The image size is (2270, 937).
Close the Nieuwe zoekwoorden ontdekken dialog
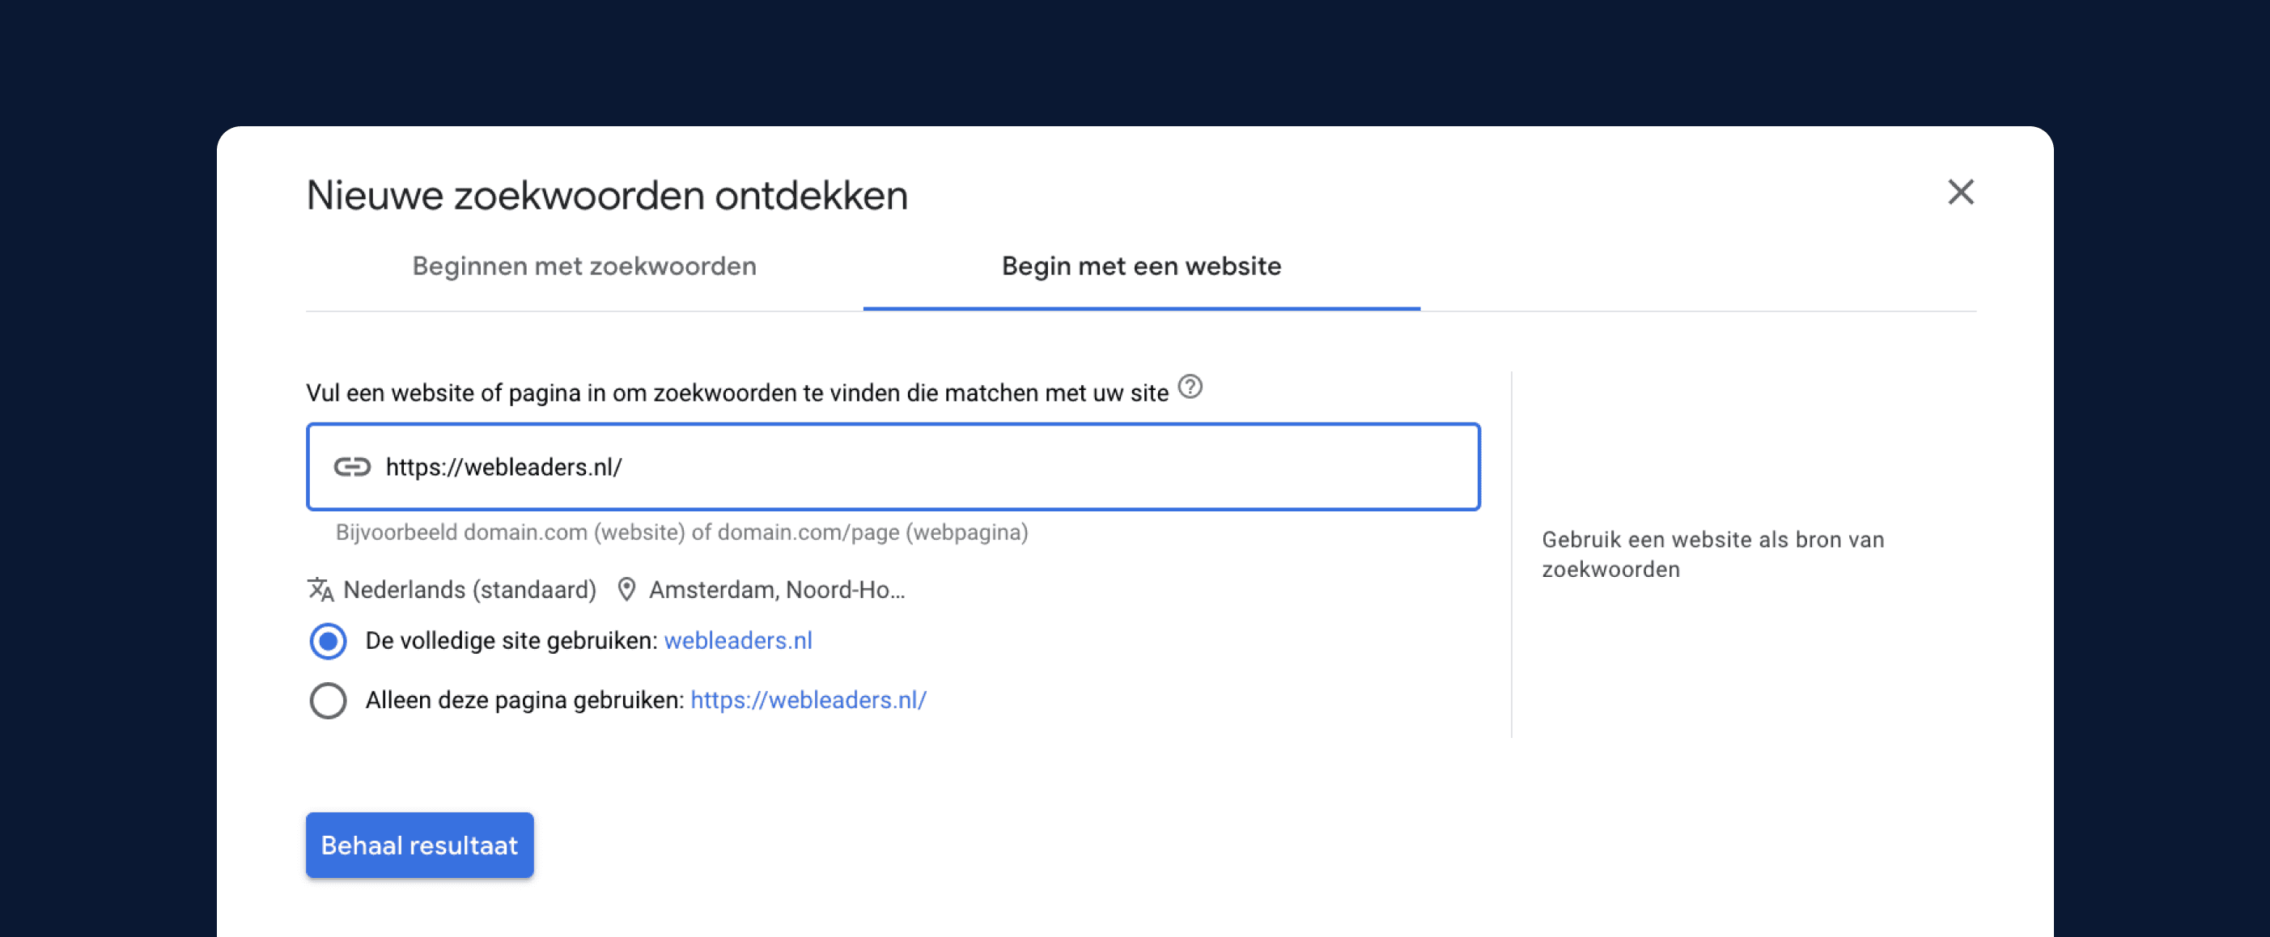click(x=1960, y=192)
